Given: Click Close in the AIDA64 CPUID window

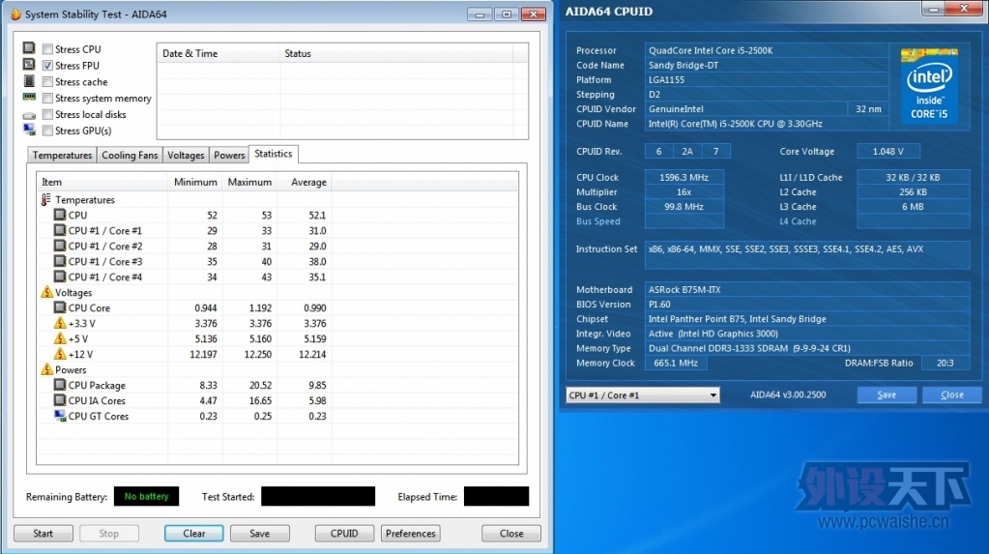Looking at the screenshot, I should [952, 395].
